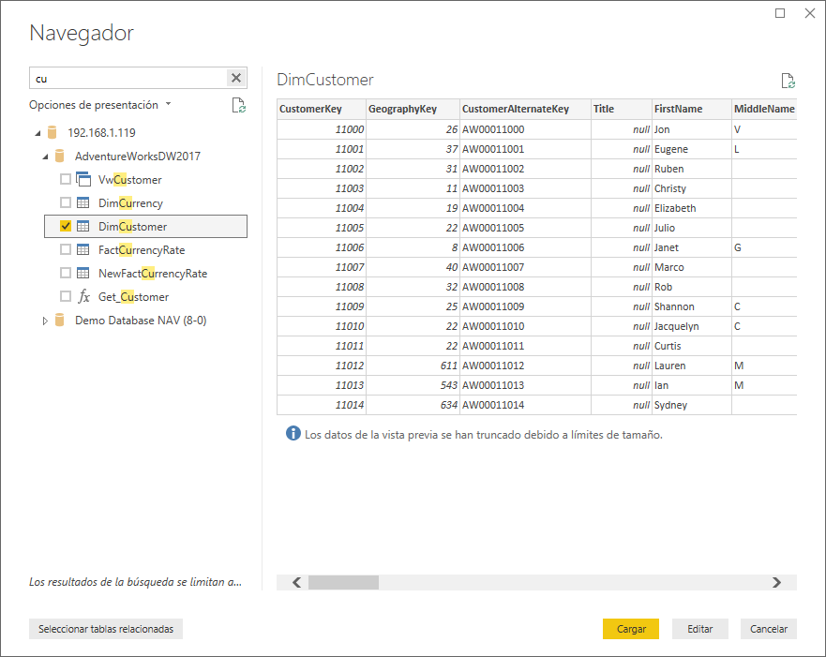Refresh the DimCustomer preview icon
The height and width of the screenshot is (657, 826).
(x=788, y=81)
